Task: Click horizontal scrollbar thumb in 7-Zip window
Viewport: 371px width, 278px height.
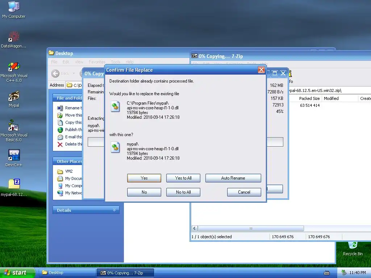Action: (251, 228)
